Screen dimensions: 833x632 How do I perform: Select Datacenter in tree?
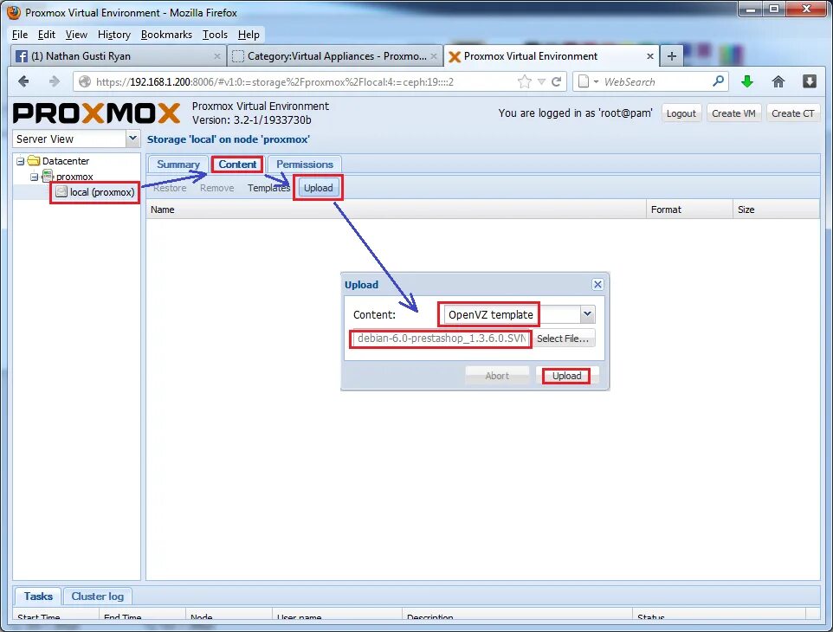pyautogui.click(x=65, y=160)
